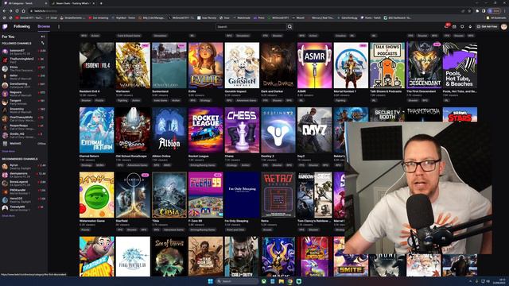This screenshot has height=286, width=509.
Task: Open the user profile avatar menu
Action: point(503,26)
